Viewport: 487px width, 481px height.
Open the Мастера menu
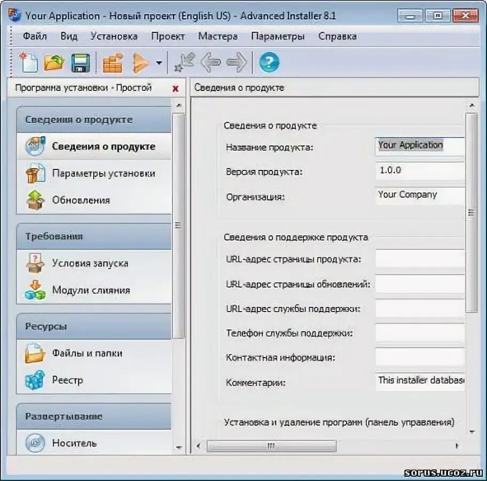(218, 36)
